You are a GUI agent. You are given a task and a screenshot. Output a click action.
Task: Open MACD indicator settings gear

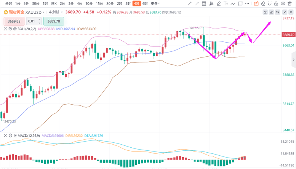pyautogui.click(x=10, y=136)
